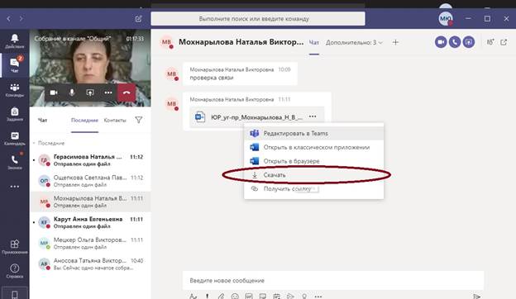Image resolution: width=516 pixels, height=299 pixels.
Task: Open chat with Карут Анна Евгеньевна
Action: 90,222
